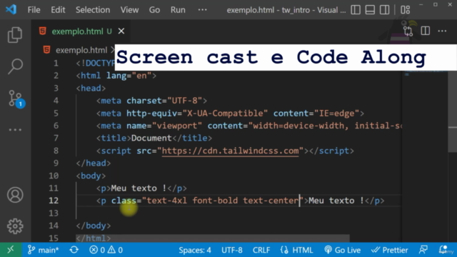Switch git branch main* in status bar
This screenshot has height=257, width=457.
pyautogui.click(x=43, y=250)
